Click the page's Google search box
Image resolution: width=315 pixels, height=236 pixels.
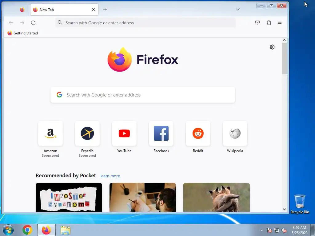(x=143, y=95)
